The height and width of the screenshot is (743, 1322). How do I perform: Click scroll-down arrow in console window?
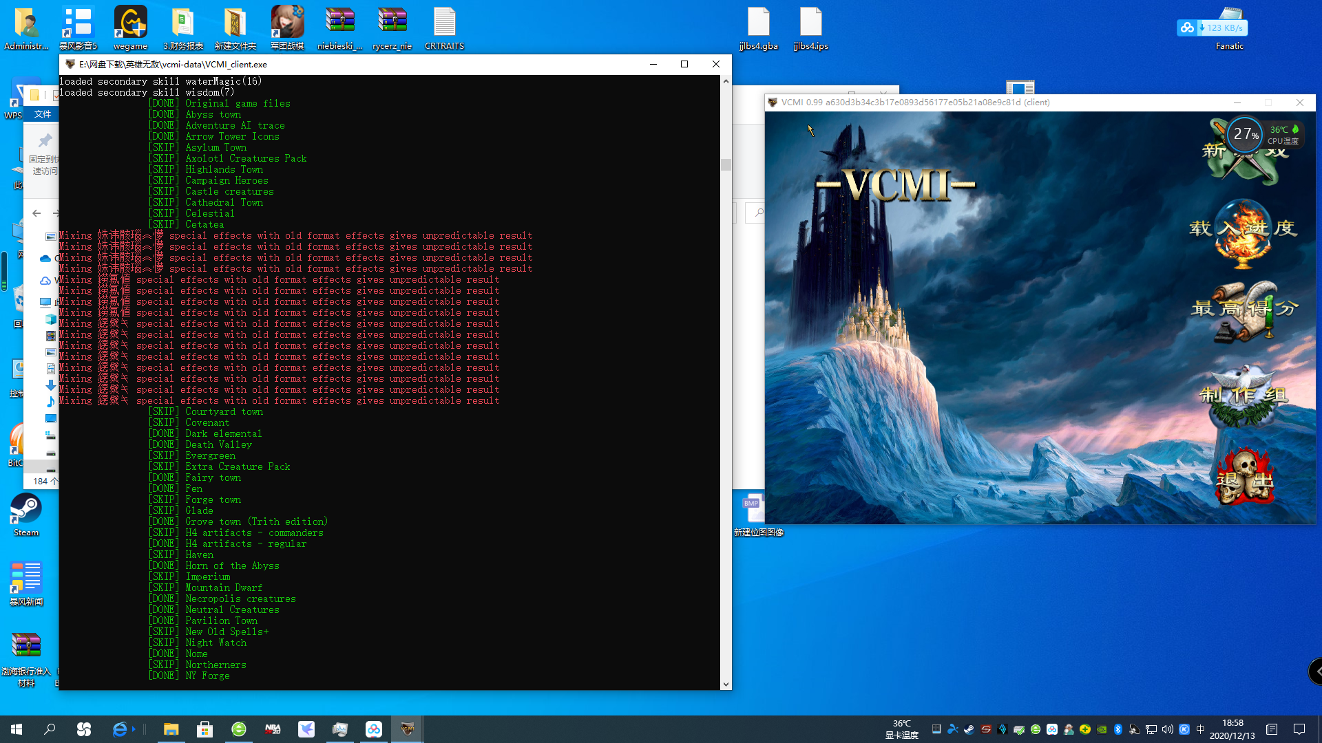tap(726, 685)
